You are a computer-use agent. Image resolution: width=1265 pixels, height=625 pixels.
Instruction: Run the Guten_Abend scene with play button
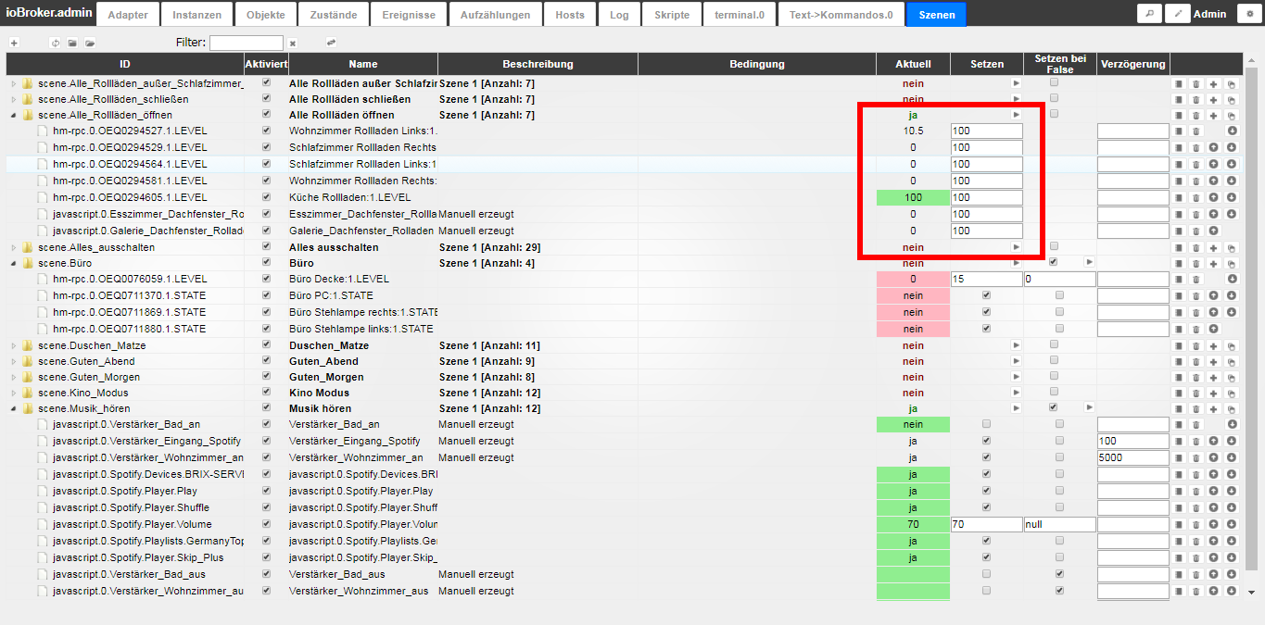coord(1016,362)
